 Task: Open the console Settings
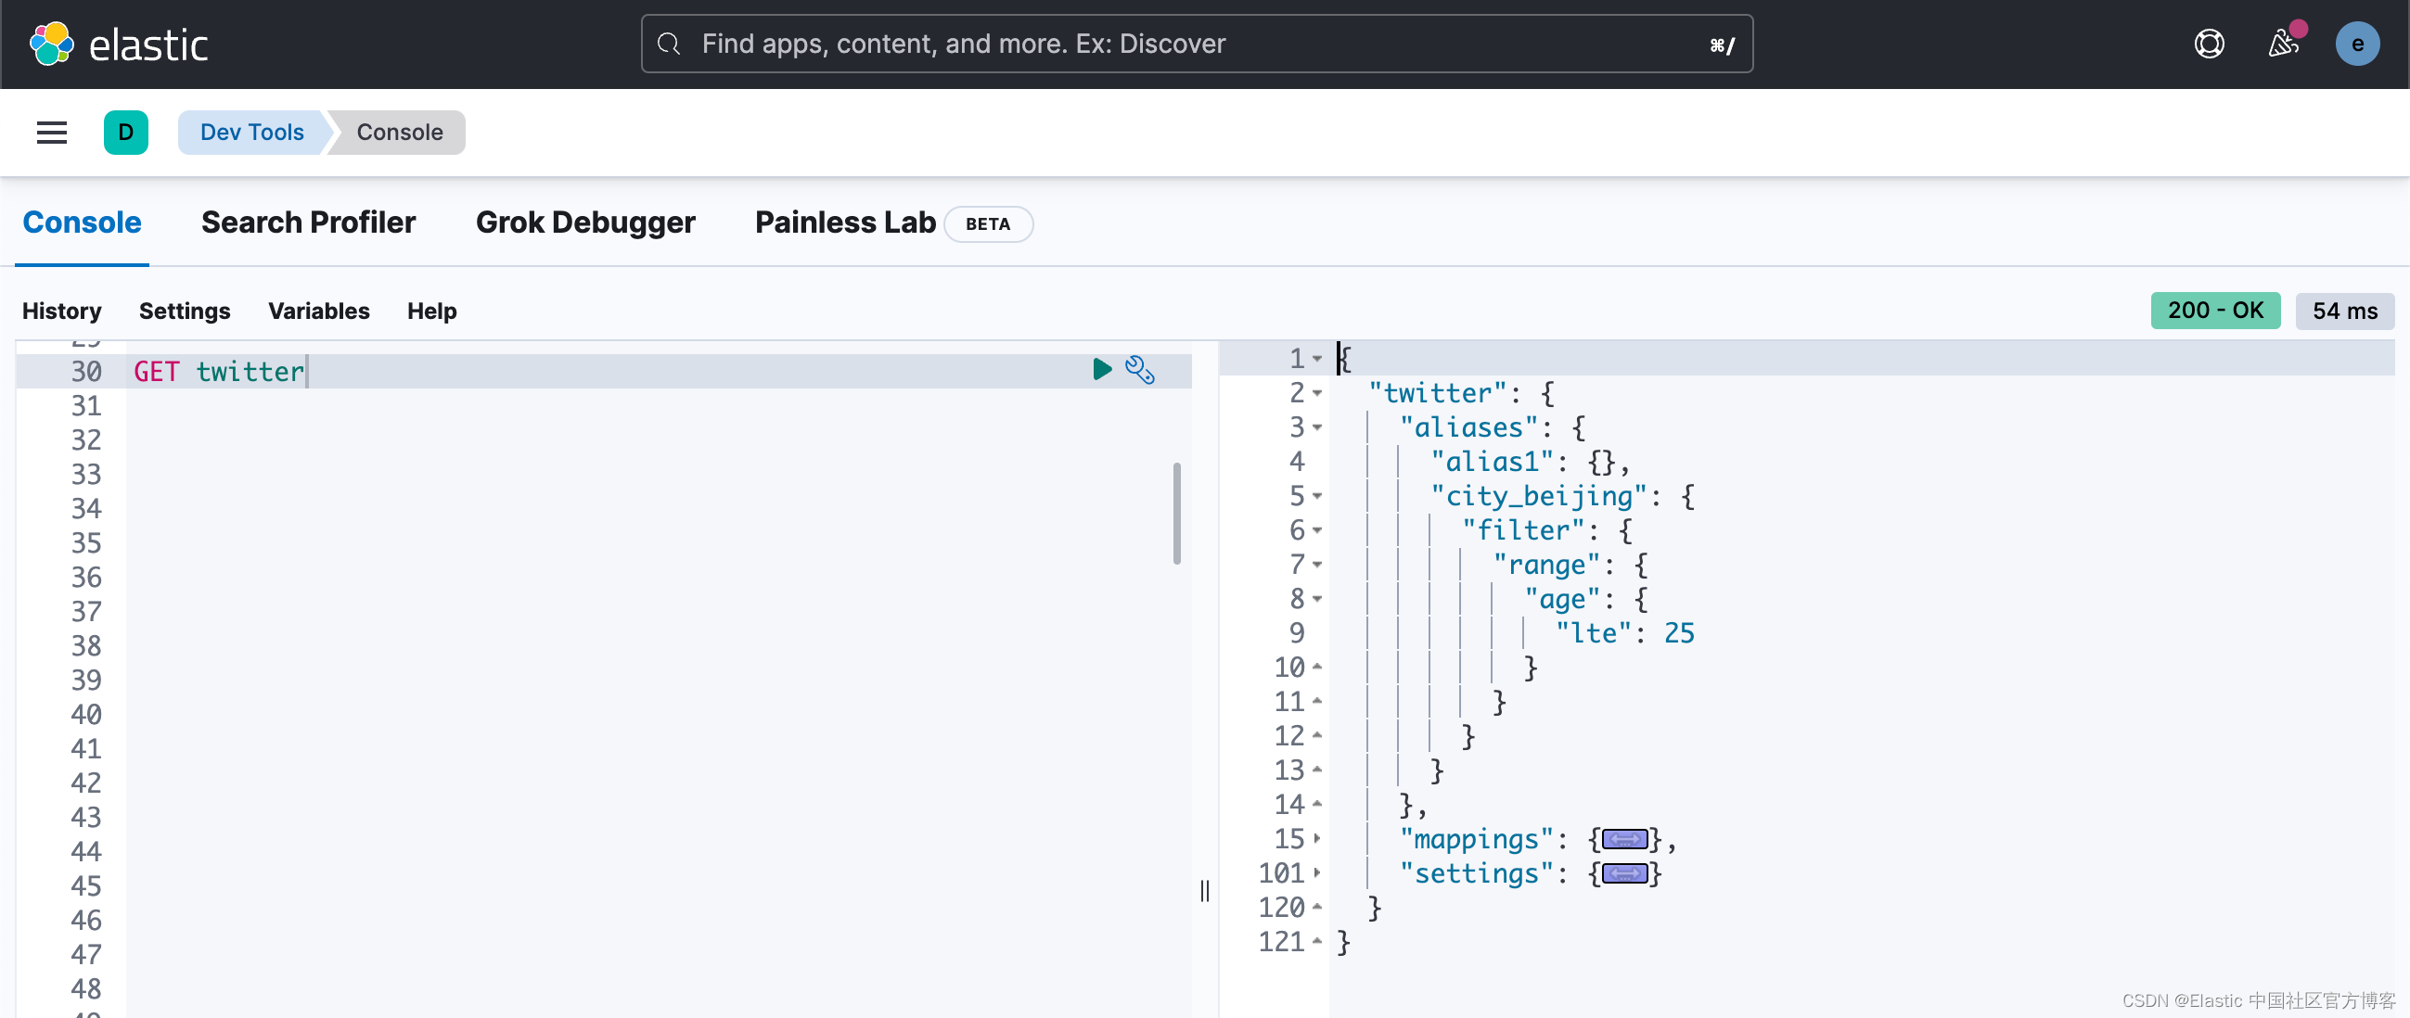[185, 312]
